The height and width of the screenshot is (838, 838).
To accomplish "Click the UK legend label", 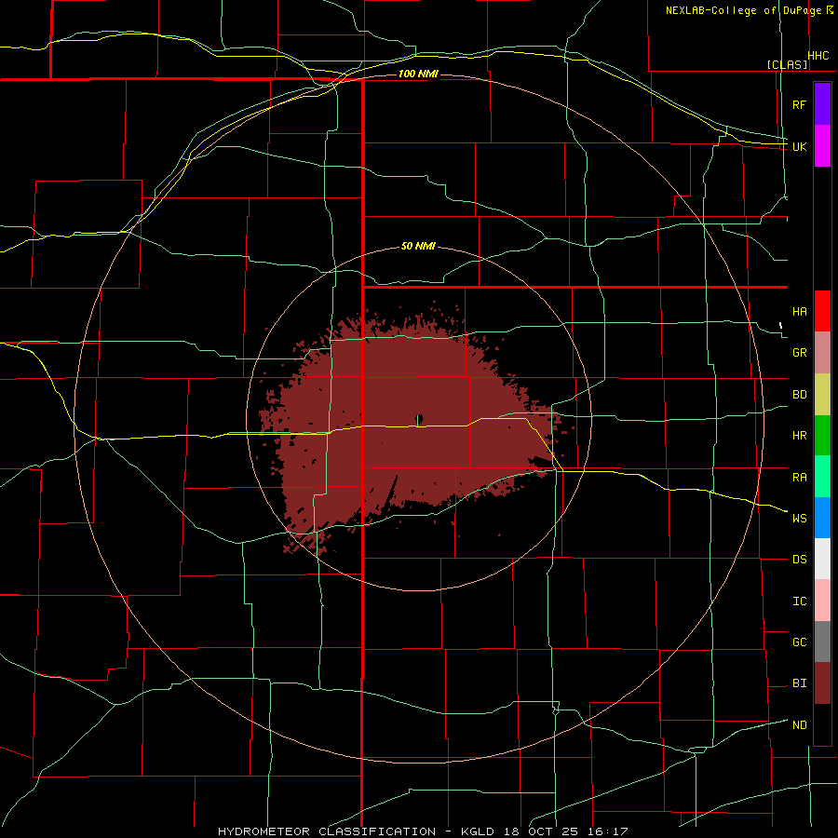I will 799,146.
